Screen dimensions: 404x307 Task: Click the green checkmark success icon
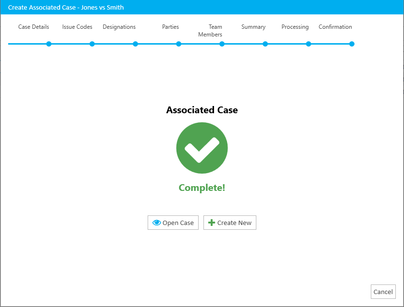[x=202, y=148]
